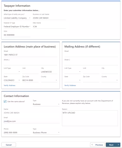The width and height of the screenshot is (122, 148).
Task: Click the Taxpayer Information heading
Action: pos(17,6)
